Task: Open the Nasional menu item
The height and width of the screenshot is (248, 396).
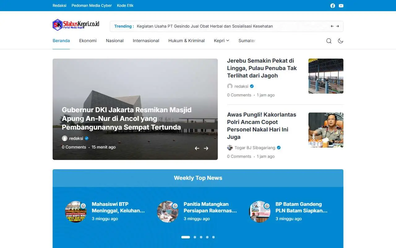Action: (x=115, y=41)
